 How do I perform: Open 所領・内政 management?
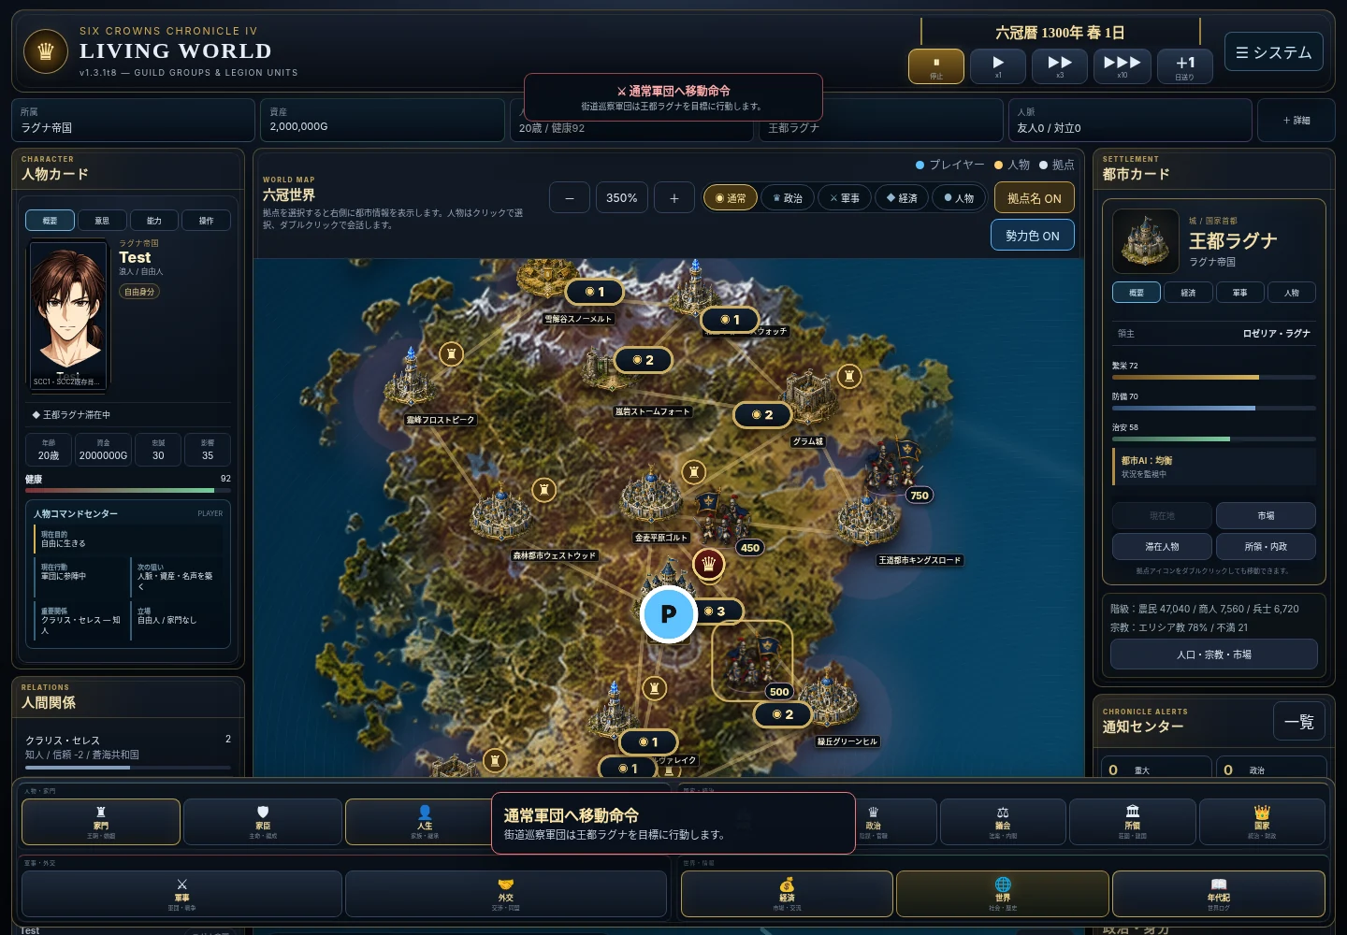click(1266, 546)
